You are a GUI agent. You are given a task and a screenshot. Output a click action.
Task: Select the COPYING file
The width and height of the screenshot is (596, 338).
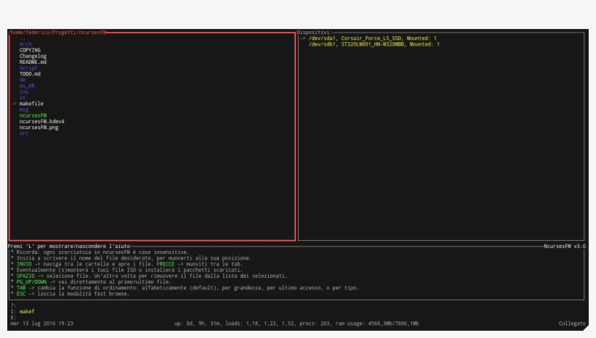pyautogui.click(x=30, y=50)
